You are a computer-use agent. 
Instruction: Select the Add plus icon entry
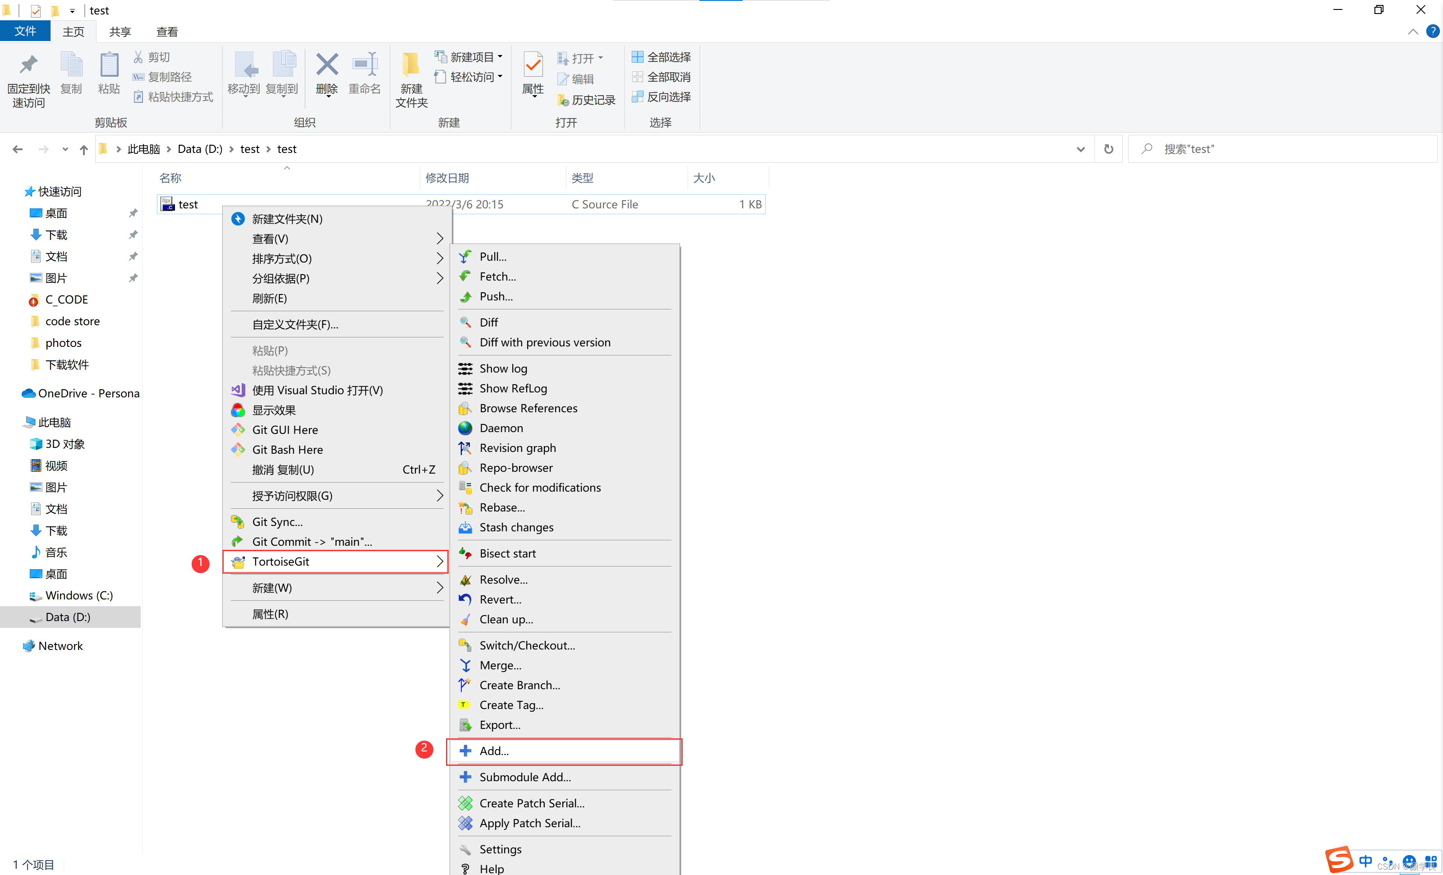click(465, 751)
